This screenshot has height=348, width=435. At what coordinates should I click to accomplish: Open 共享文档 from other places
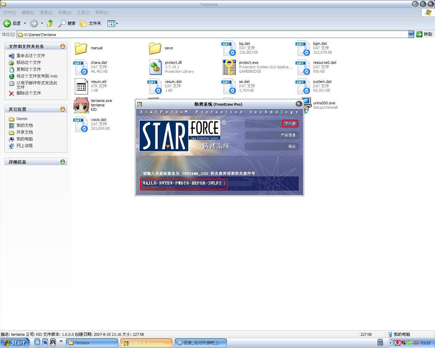[24, 132]
